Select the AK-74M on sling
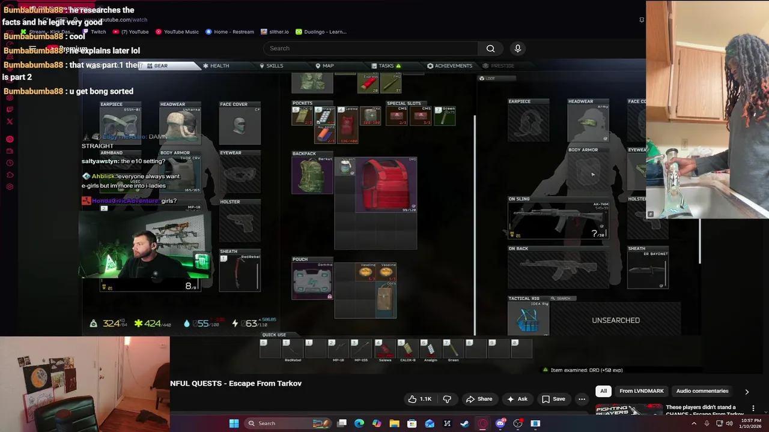Viewport: 769px width, 432px height. (x=558, y=221)
